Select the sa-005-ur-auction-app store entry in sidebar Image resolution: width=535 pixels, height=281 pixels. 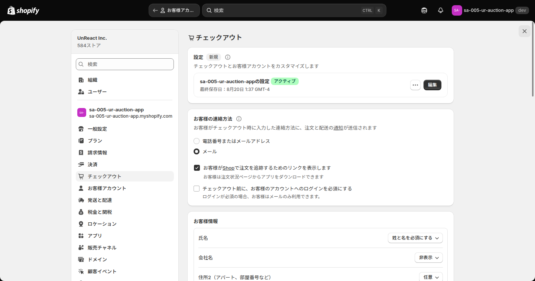(125, 113)
